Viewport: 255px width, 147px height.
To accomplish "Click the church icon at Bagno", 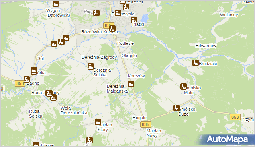I will 27,79.
